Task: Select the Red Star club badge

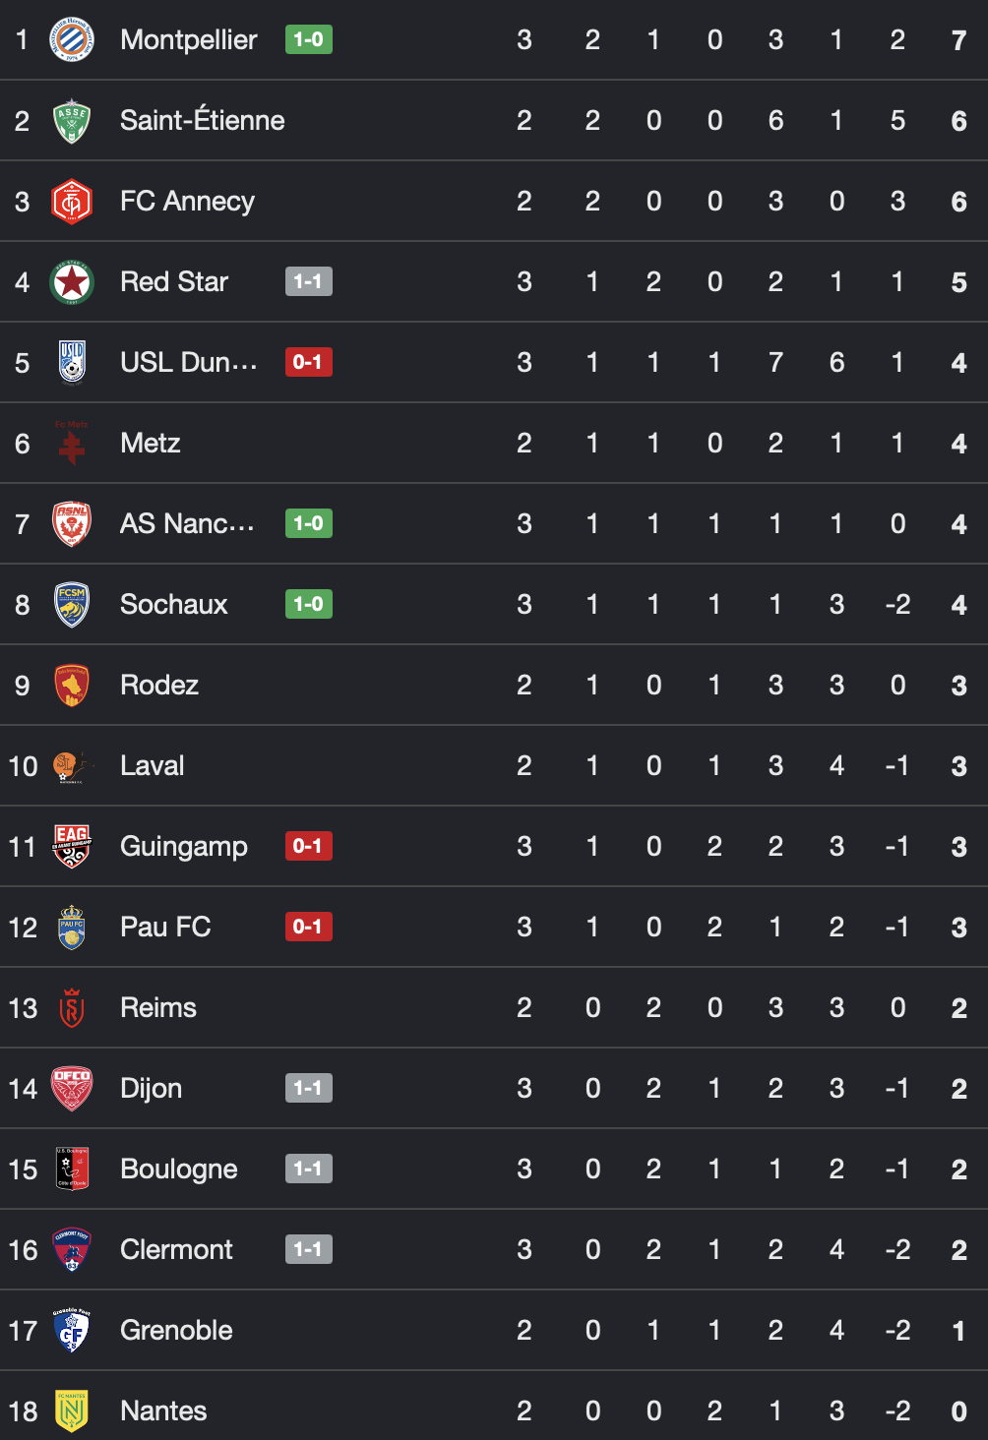Action: pyautogui.click(x=72, y=282)
